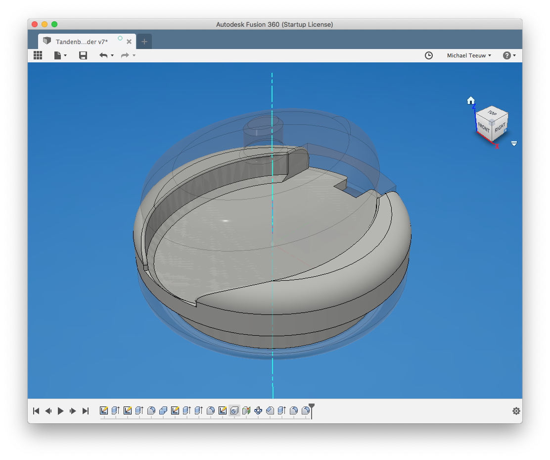550x460 pixels.
Task: Open the job status clock icon
Action: pyautogui.click(x=429, y=55)
